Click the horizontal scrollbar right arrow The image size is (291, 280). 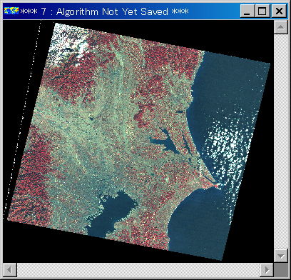pyautogui.click(x=267, y=270)
